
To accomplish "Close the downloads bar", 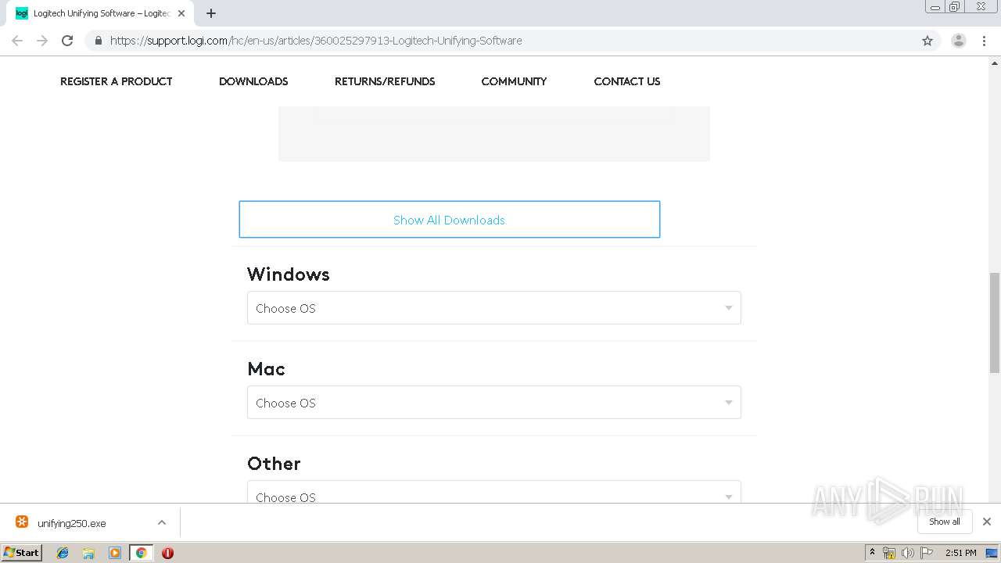I will 987,522.
